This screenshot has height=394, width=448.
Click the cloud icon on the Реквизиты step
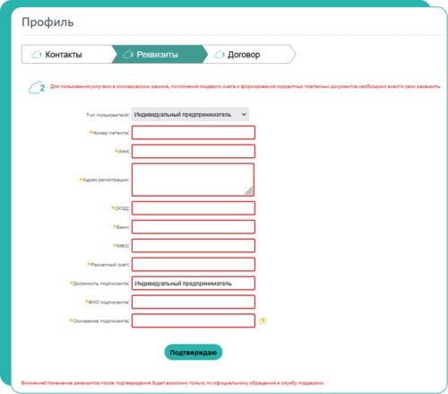(x=128, y=55)
